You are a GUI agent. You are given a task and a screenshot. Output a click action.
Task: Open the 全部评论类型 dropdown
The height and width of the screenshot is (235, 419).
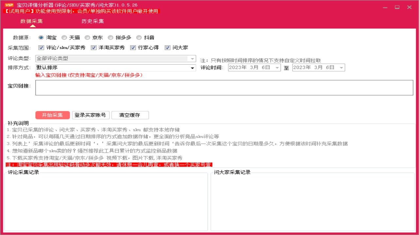pos(192,58)
